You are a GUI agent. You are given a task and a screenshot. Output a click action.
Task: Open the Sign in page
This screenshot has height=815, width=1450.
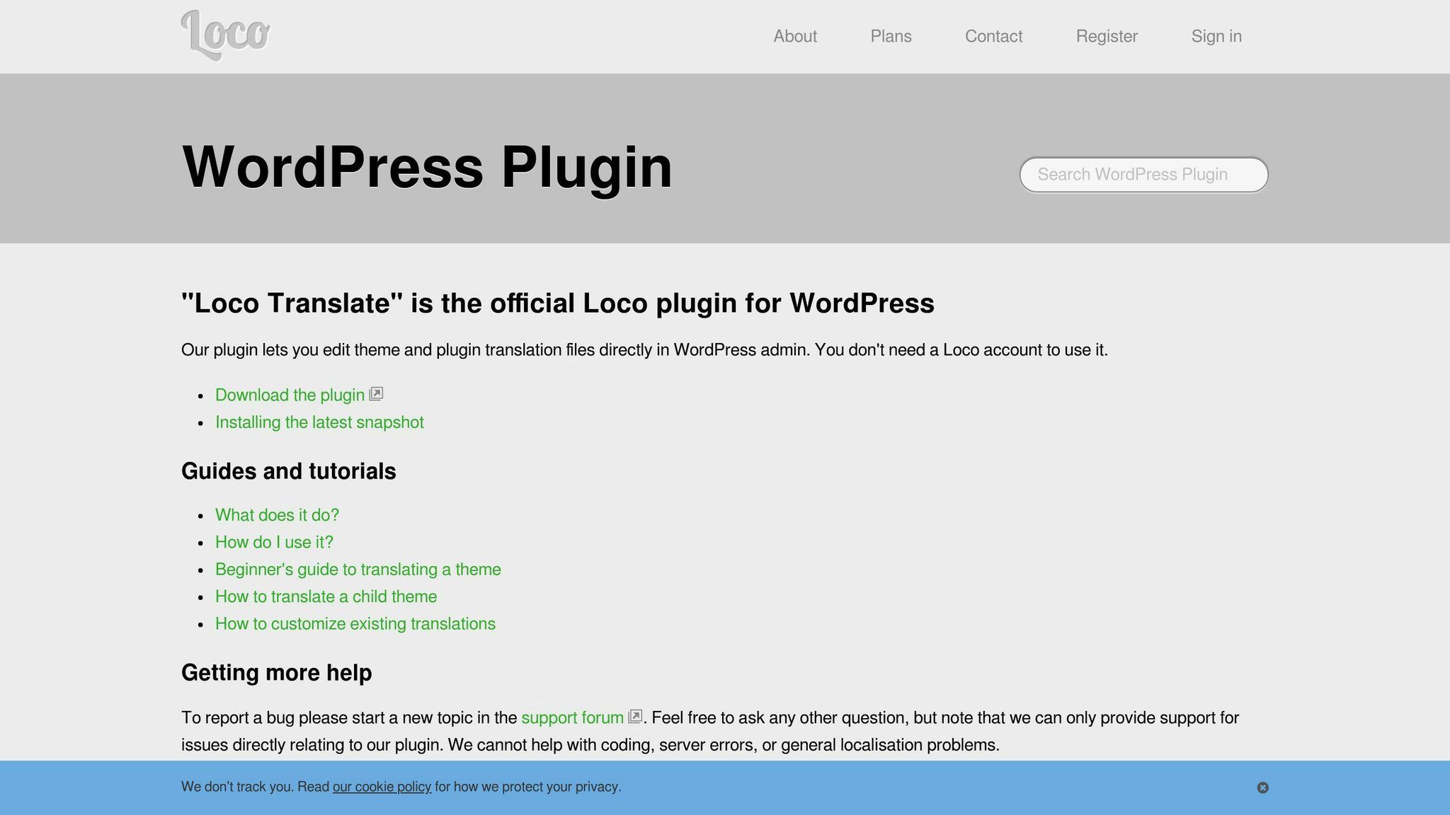(x=1216, y=36)
